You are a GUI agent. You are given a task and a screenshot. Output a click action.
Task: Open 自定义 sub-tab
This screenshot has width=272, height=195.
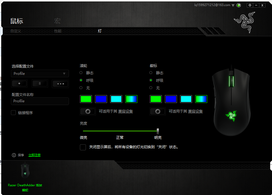[x=16, y=31]
